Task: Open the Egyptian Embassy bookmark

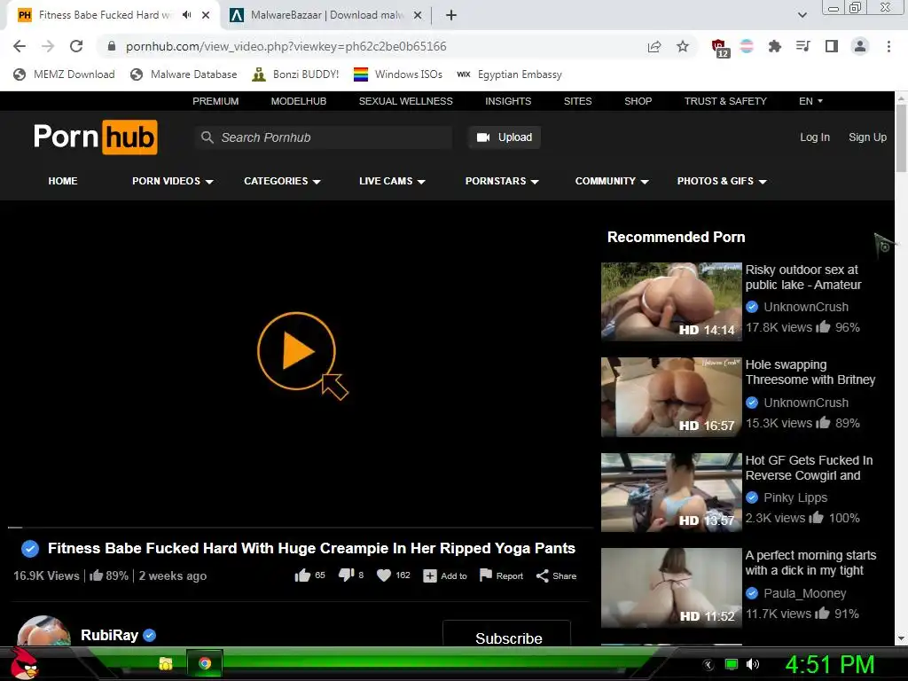Action: tap(510, 74)
